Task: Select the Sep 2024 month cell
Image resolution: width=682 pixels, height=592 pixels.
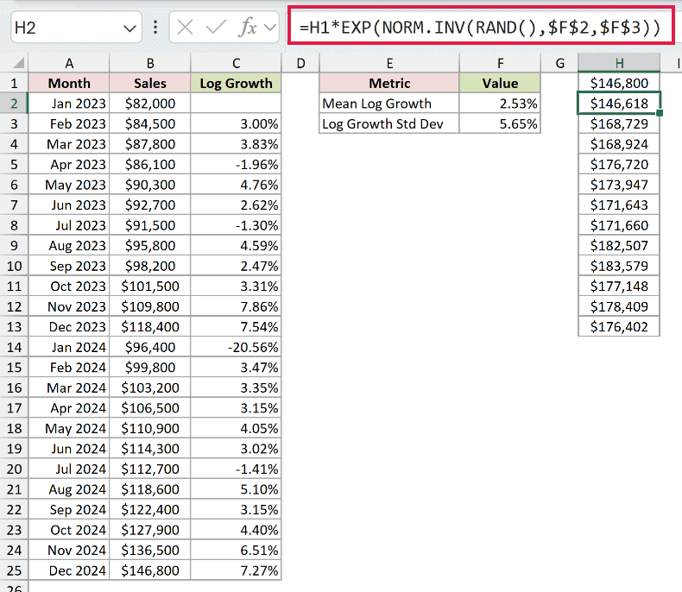Action: (69, 509)
